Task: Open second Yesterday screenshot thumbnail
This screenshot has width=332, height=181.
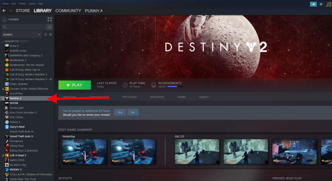Action: (x=133, y=152)
